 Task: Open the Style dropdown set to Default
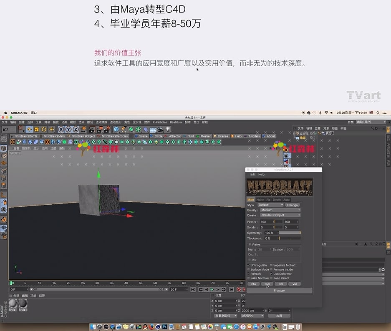270,205
